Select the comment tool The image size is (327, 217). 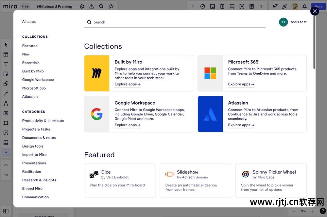pyautogui.click(x=6, y=113)
